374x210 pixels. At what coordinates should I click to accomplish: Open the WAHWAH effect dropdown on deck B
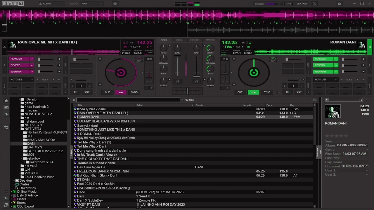(336, 72)
